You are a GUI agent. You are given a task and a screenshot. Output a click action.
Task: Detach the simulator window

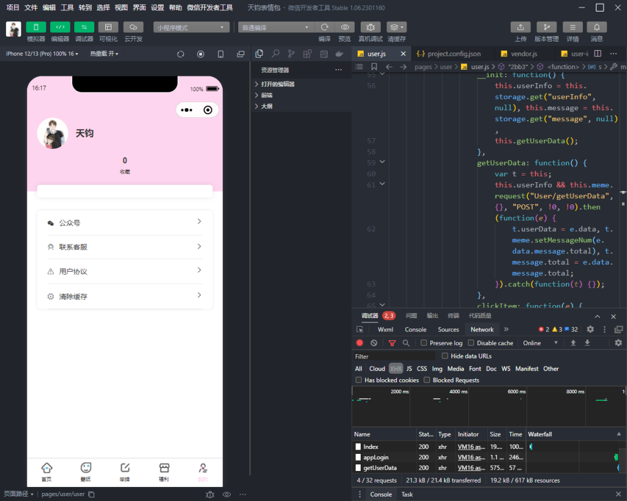pos(241,54)
